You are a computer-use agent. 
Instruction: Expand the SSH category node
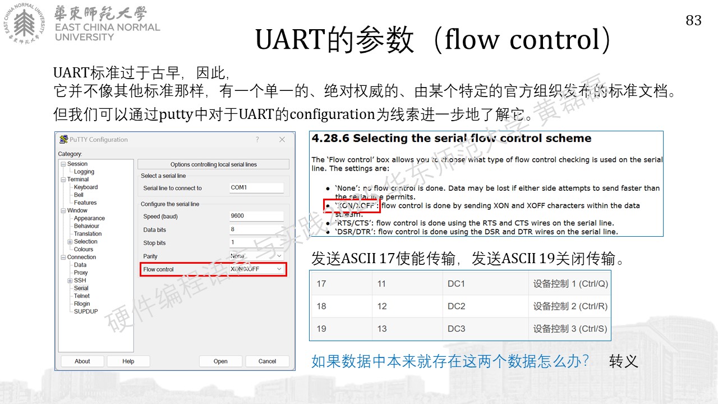[x=70, y=281]
